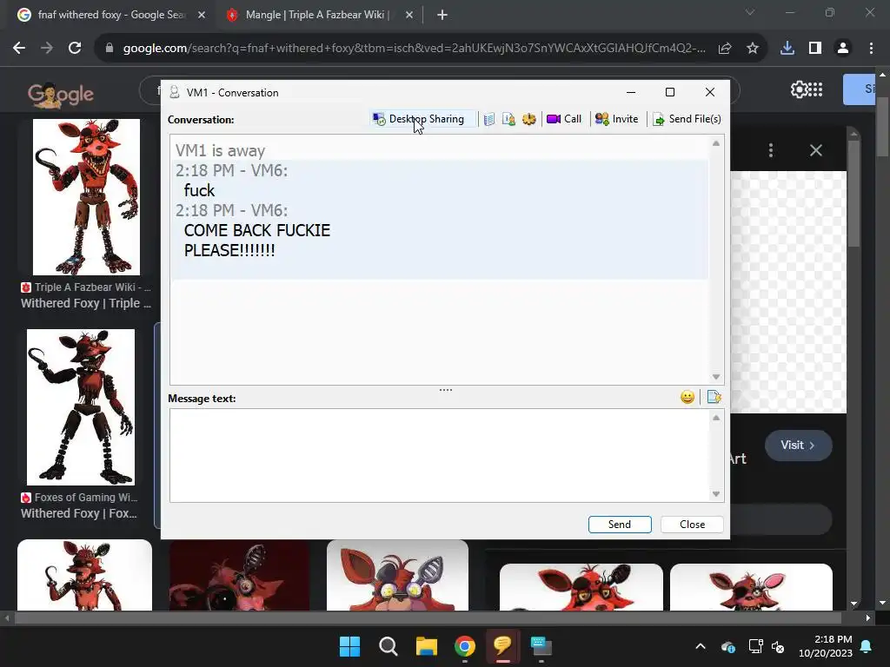
Task: Open notifications bell icon
Action: [867, 646]
